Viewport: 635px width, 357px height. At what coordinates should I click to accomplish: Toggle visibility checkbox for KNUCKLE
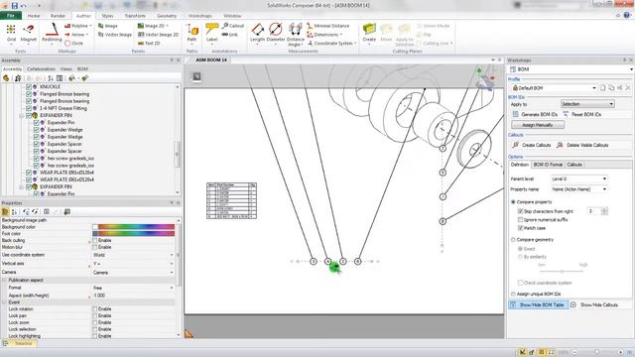click(x=29, y=86)
